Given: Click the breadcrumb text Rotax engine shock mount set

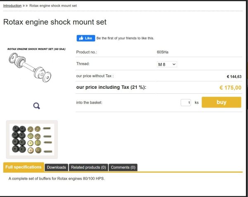Looking at the screenshot, I should (x=52, y=6).
